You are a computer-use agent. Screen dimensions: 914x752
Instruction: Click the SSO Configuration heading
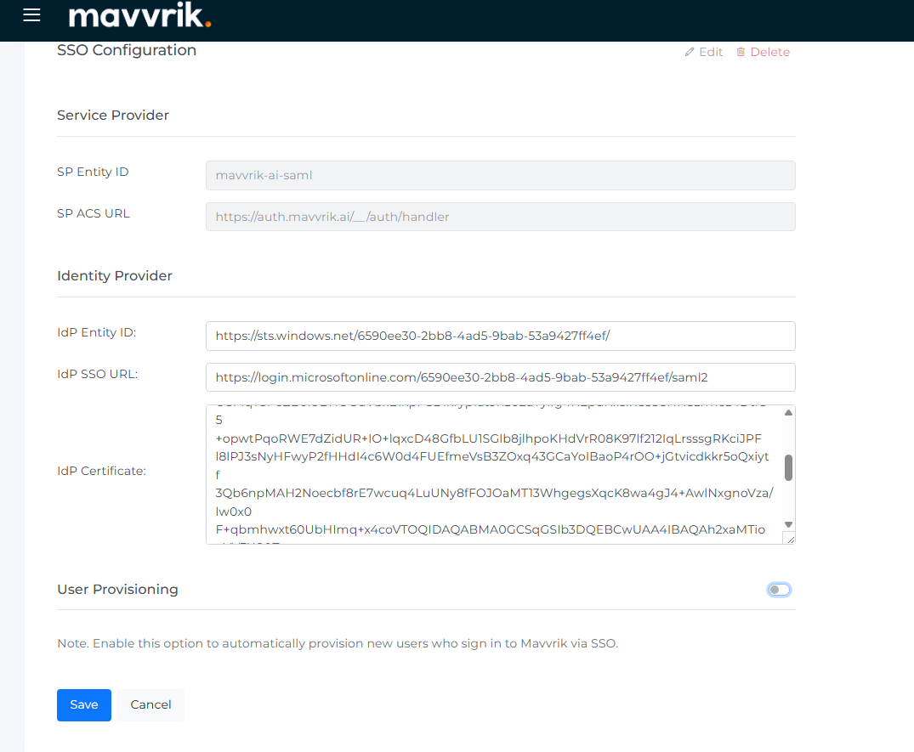[127, 50]
